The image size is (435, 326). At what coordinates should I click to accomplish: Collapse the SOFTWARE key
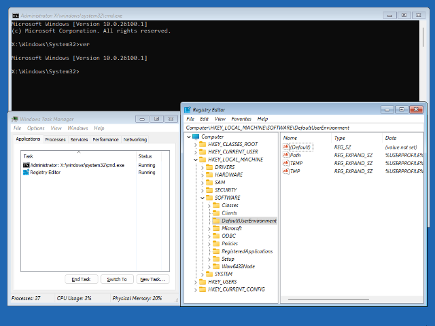click(203, 198)
